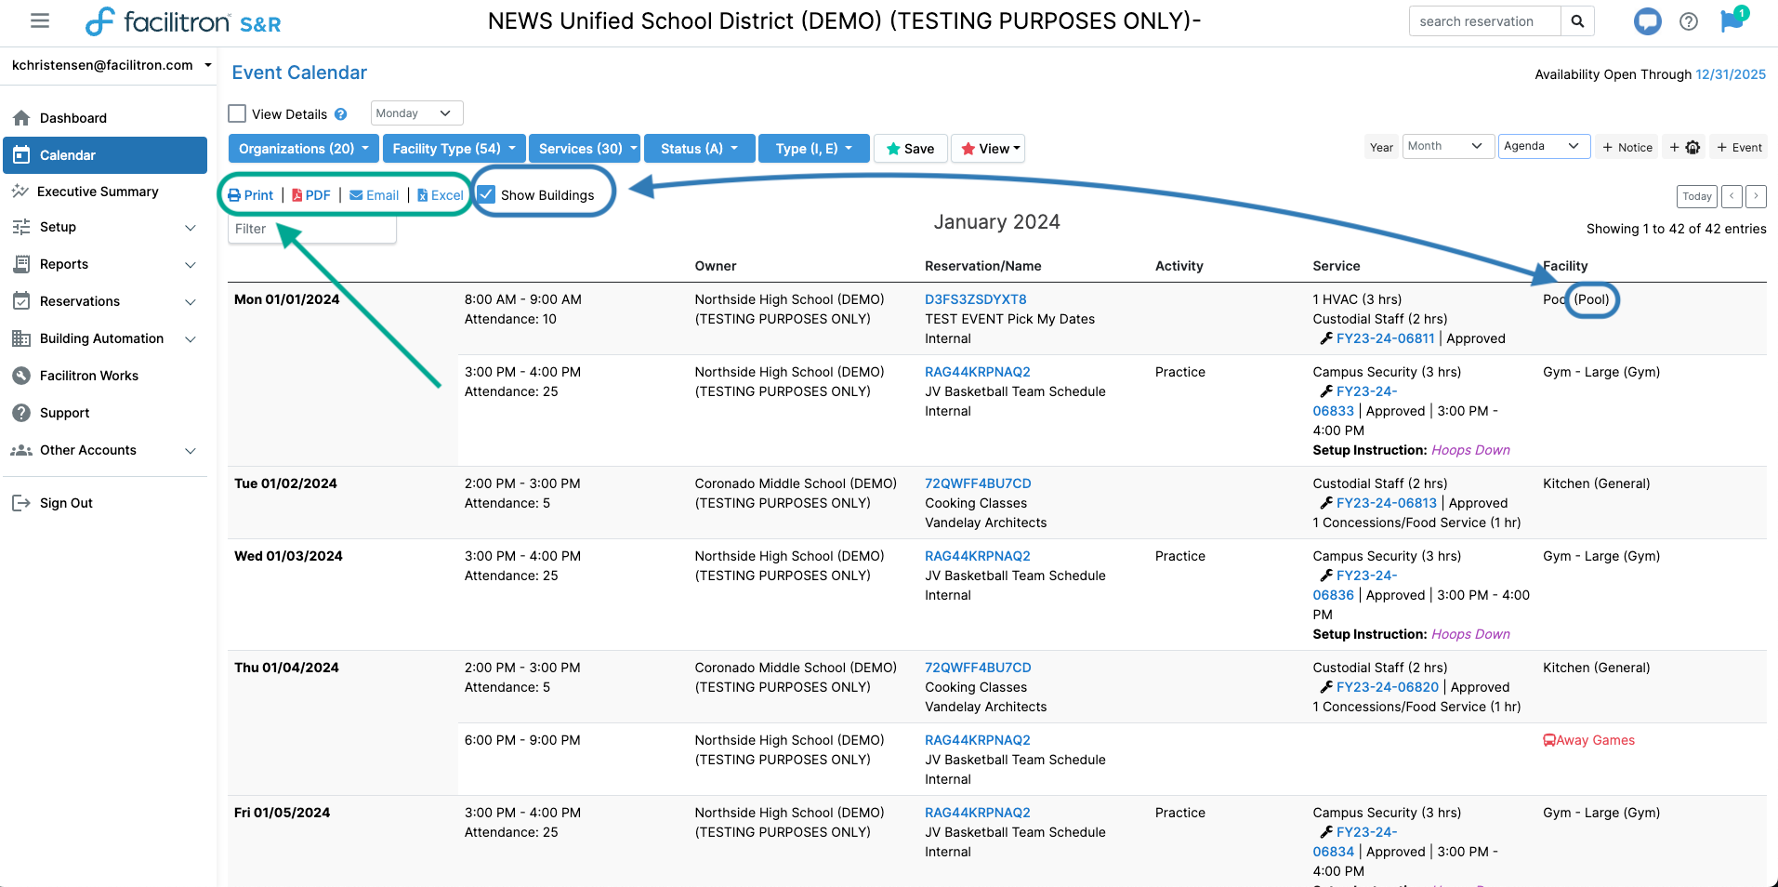Click the Facilitron Works wrench icon
This screenshot has width=1778, height=887.
pos(21,376)
